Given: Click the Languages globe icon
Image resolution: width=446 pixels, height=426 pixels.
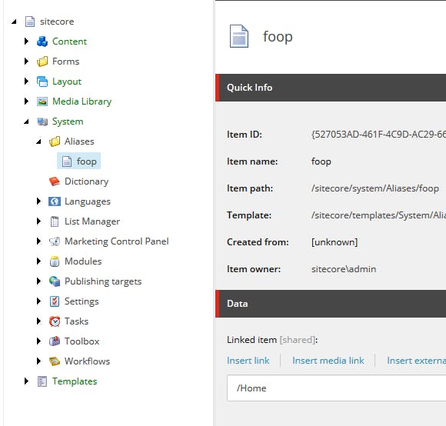Looking at the screenshot, I should click(x=55, y=201).
